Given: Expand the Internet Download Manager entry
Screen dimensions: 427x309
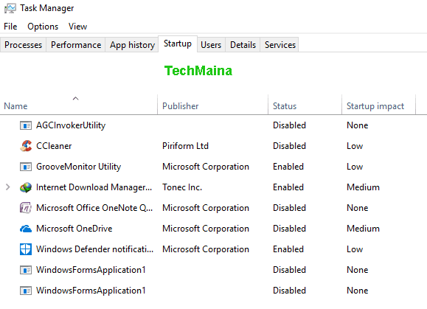Looking at the screenshot, I should pyautogui.click(x=8, y=187).
